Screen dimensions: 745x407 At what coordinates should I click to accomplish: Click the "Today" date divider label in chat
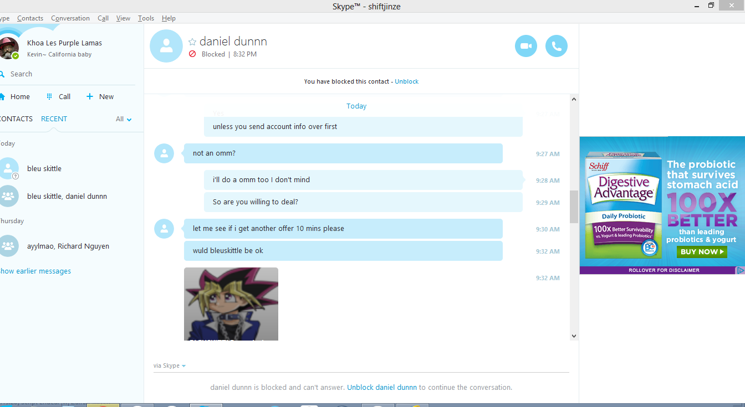coord(356,106)
